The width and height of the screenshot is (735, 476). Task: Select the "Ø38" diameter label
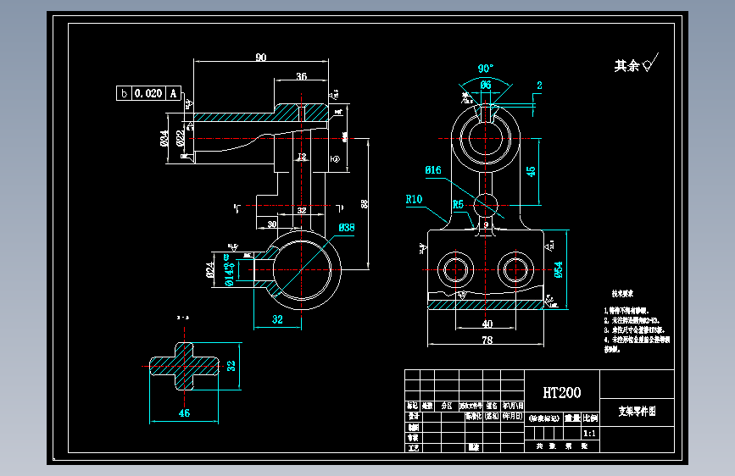347,228
